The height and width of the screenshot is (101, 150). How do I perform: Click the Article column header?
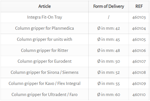click(45, 6)
